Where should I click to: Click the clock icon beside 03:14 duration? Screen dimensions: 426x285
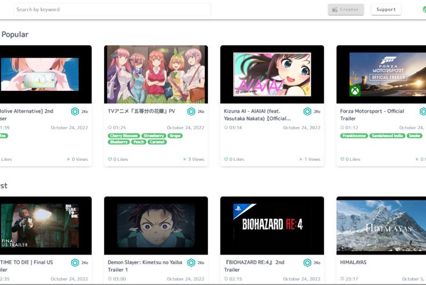(226, 128)
